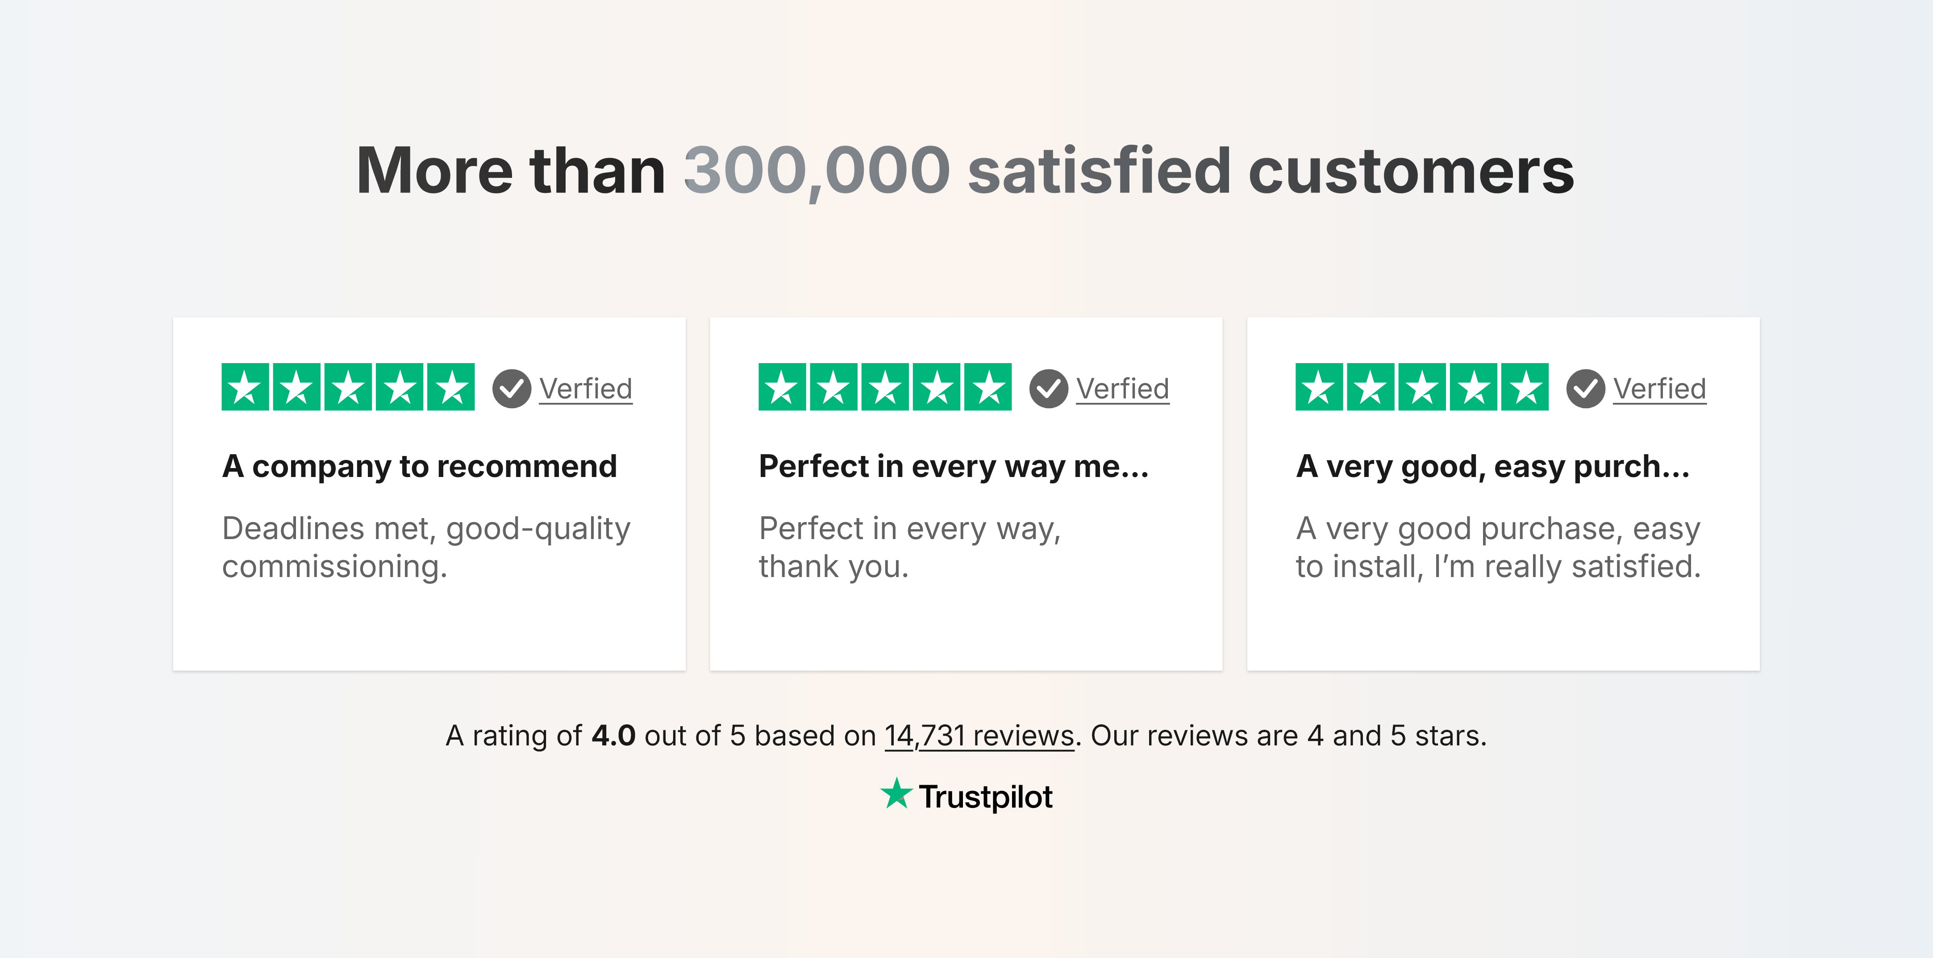Click third star of "Perfect in every way" review
The height and width of the screenshot is (958, 1933).
885,387
